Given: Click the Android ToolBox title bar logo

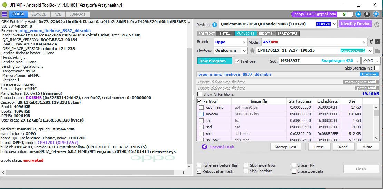Looking at the screenshot, I should click(4, 5).
